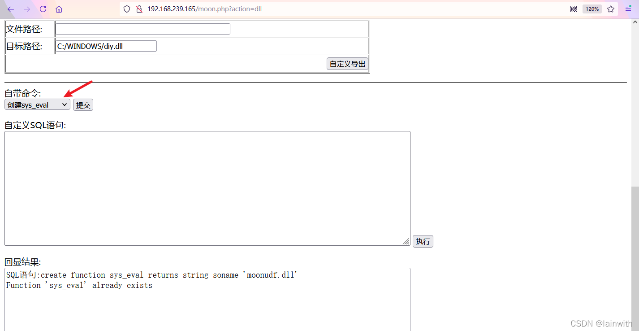Reset the 120% zoom level indicator

click(x=592, y=9)
